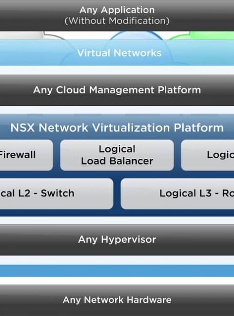Viewport: 234px width, 316px height.
Task: Click the Any Hypervisor bar
Action: pyautogui.click(x=117, y=240)
